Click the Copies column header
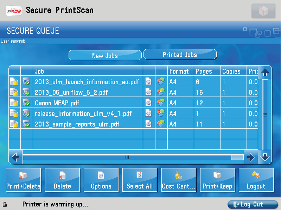Screen dimensions: 281x210 point(233,71)
